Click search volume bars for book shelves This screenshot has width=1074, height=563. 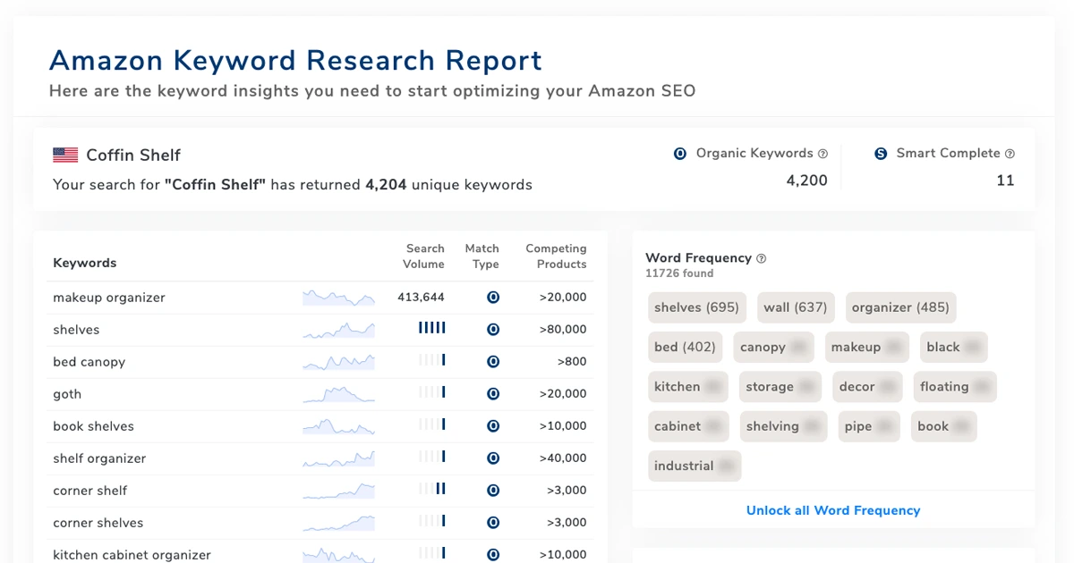pyautogui.click(x=432, y=425)
